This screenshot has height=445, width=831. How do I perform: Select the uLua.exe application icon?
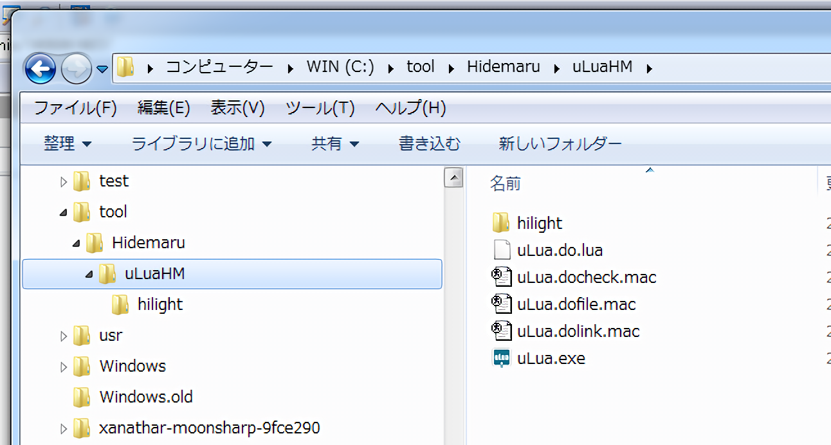[x=501, y=358]
